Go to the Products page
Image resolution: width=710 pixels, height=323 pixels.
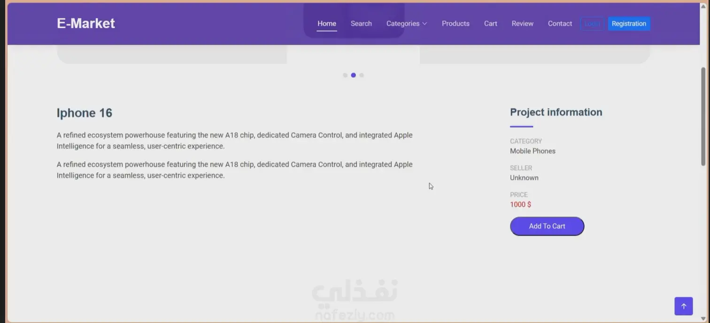click(x=455, y=23)
